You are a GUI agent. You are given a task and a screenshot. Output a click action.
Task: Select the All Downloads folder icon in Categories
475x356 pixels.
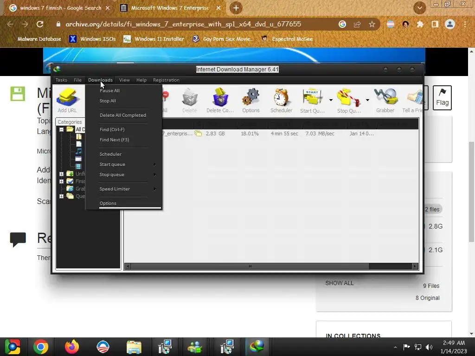point(70,129)
